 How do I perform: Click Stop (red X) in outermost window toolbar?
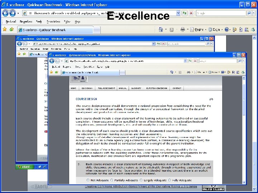[x=191, y=13]
